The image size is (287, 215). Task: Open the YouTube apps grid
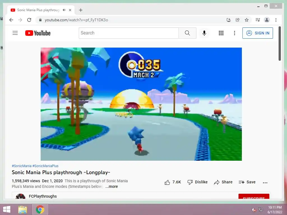click(221, 33)
